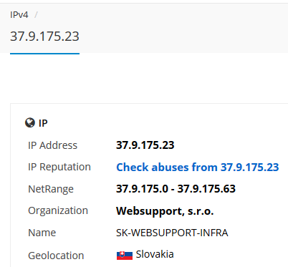The image size is (288, 267).
Task: Select the bold 37.9.175.23 address value
Action: (x=145, y=145)
